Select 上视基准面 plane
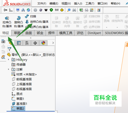 tap(22, 84)
